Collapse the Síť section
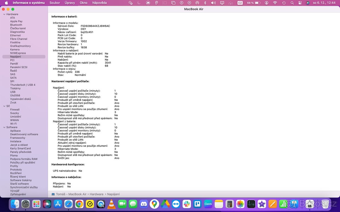This screenshot has height=212, width=340. (x=5, y=106)
